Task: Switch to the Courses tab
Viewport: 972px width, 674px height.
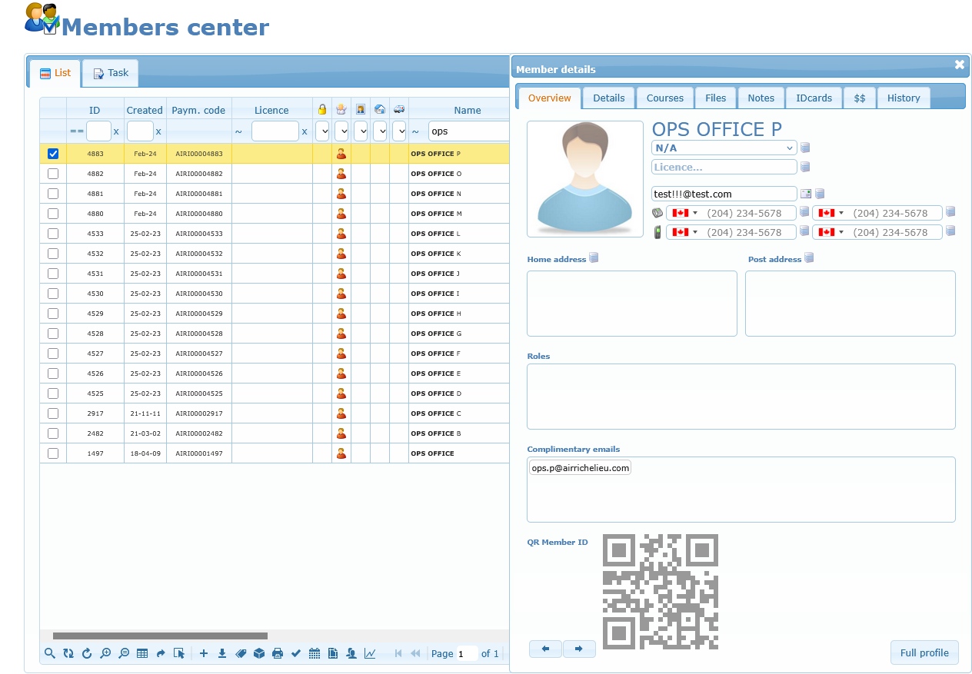Action: [665, 98]
